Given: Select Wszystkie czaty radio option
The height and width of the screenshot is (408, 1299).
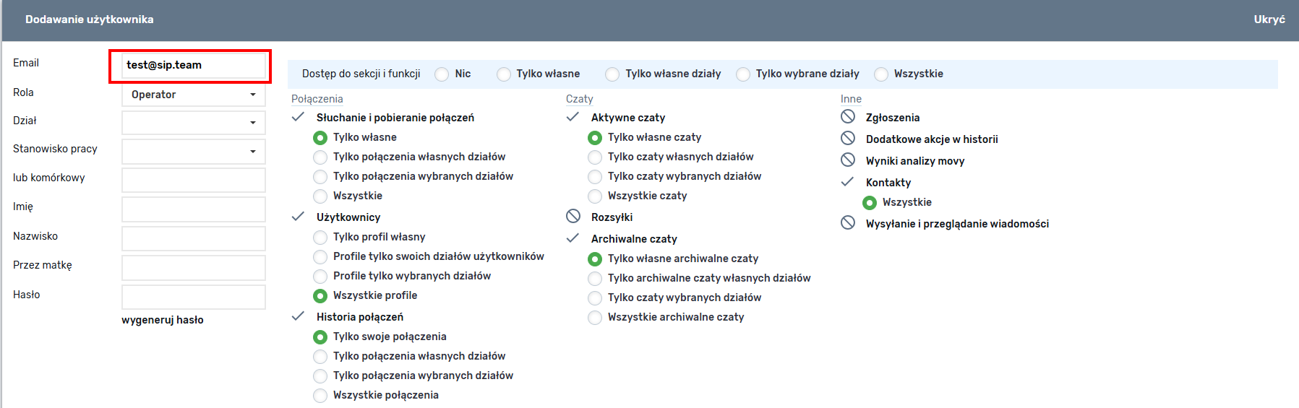Looking at the screenshot, I should [595, 196].
